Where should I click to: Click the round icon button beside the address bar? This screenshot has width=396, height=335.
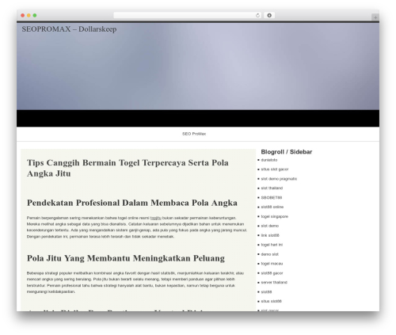point(269,15)
